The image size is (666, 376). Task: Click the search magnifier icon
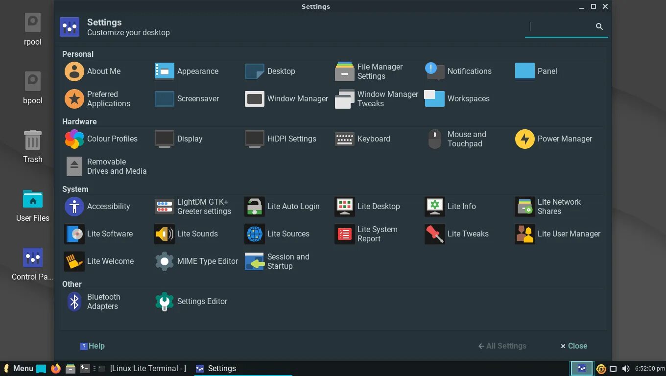tap(599, 27)
